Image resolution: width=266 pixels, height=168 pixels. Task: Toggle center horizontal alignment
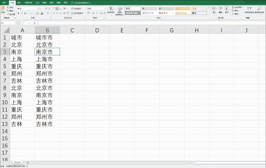[x=57, y=13]
